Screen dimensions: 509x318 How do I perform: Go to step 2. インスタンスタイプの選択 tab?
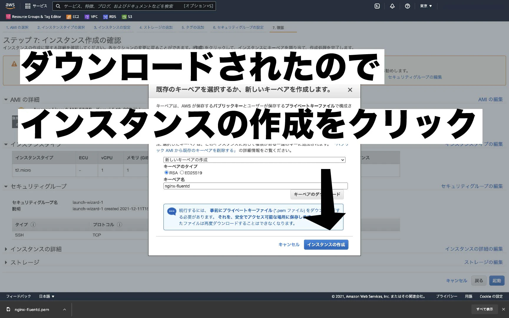pyautogui.click(x=61, y=27)
